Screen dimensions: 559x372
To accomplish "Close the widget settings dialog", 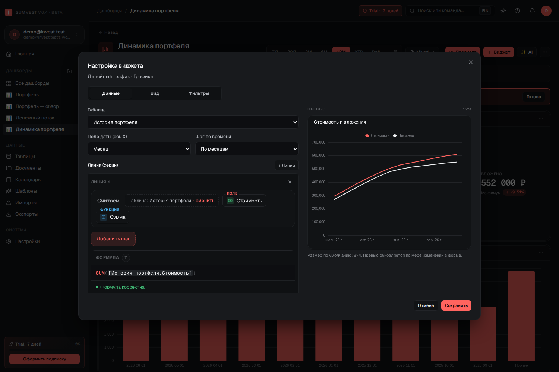I will point(471,62).
